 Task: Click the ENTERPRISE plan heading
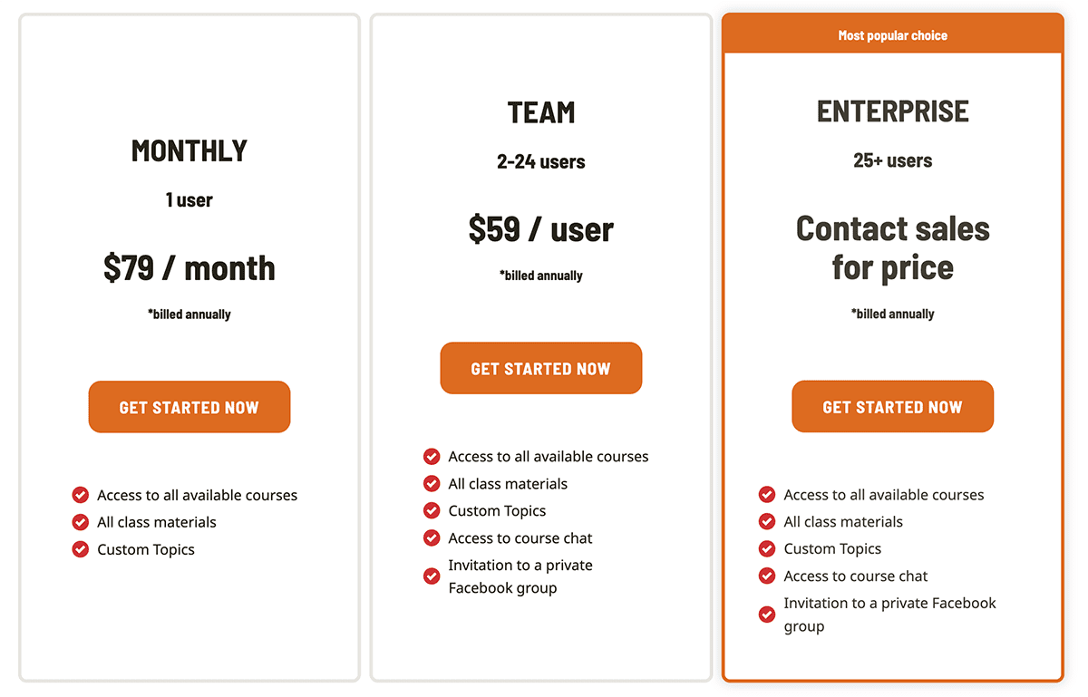coord(892,111)
